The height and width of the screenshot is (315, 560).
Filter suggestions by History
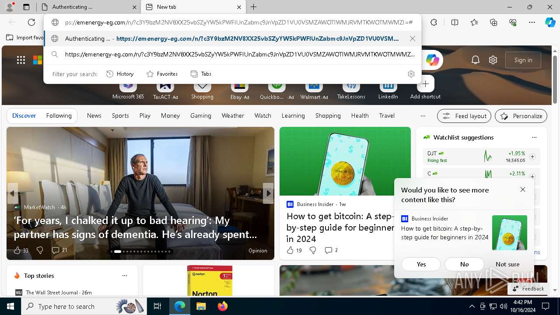tap(120, 74)
